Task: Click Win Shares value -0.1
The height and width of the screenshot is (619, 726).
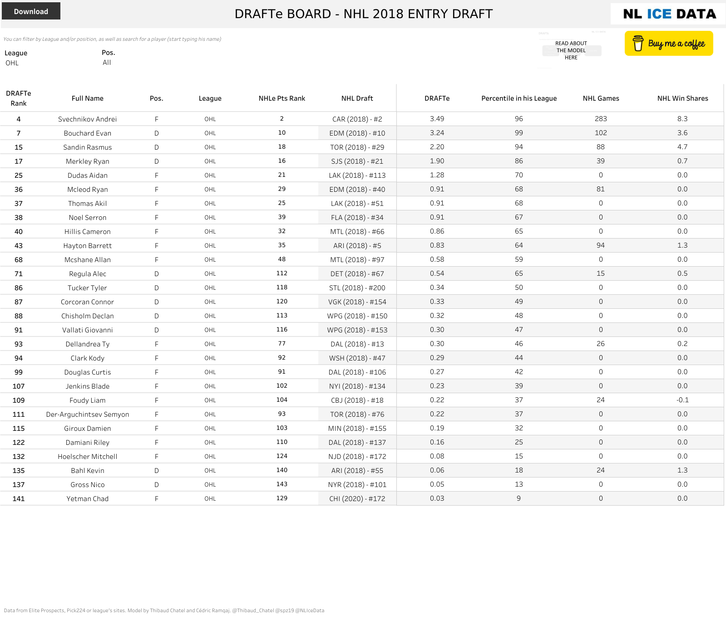Action: pos(682,400)
